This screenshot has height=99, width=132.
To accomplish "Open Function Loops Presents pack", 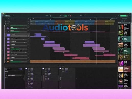I will click(x=124, y=45).
